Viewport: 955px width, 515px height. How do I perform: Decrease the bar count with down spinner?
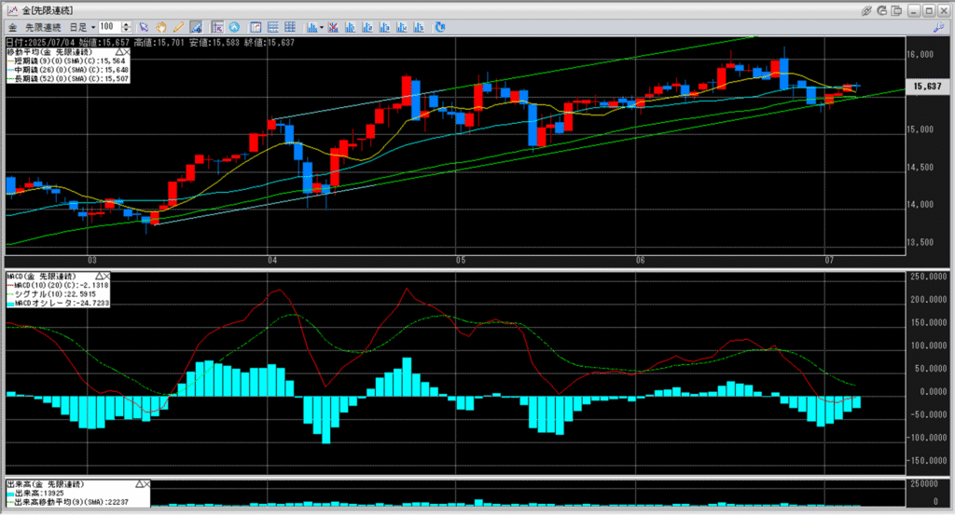[x=127, y=30]
